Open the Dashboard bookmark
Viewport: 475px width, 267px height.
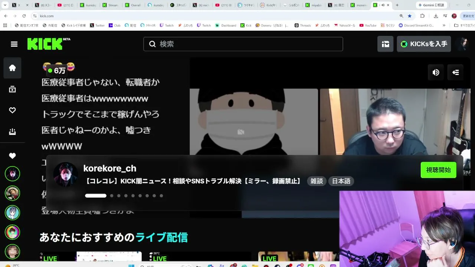coord(226,26)
